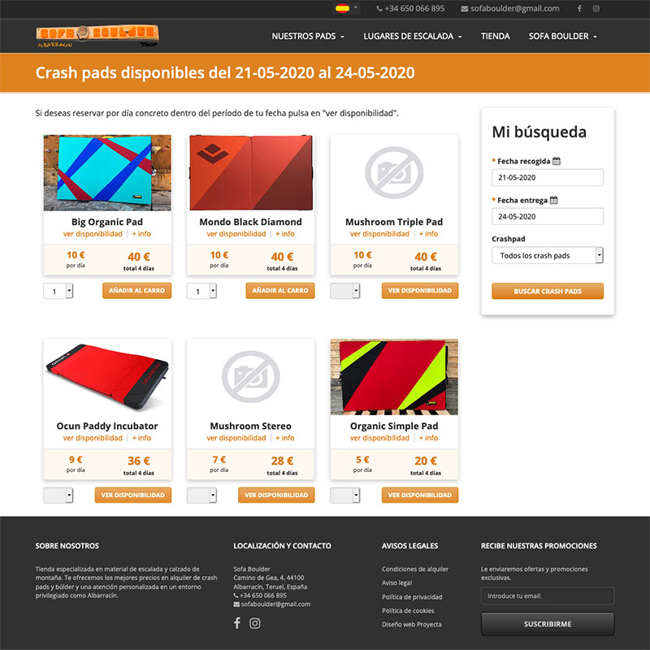Open the footer Instagram icon
This screenshot has width=650, height=650.
pos(254,622)
